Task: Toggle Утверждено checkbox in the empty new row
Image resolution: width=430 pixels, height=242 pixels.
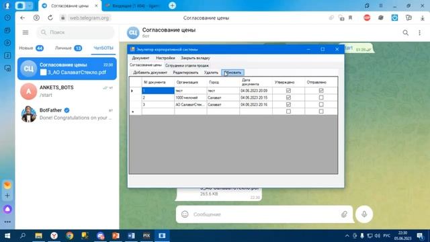Action: [288, 112]
